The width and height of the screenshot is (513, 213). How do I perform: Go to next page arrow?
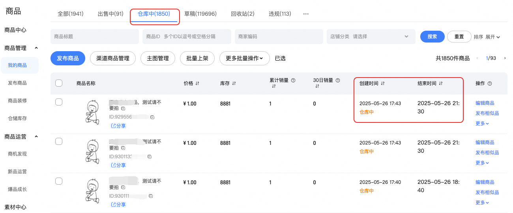[x=505, y=58]
